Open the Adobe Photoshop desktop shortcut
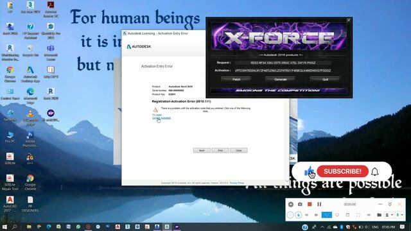The image size is (411, 231). pos(30,139)
